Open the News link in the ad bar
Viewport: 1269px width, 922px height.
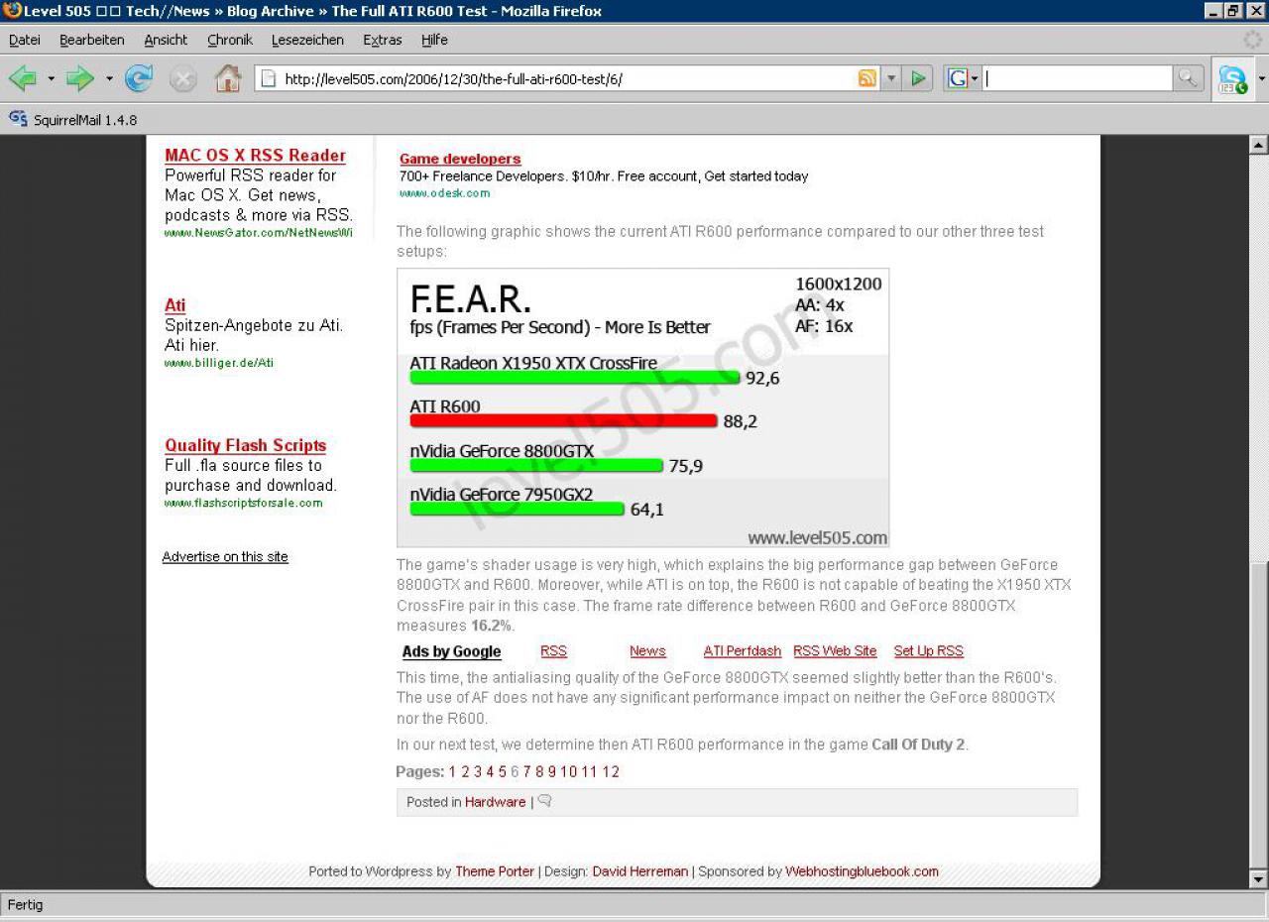pyautogui.click(x=647, y=651)
